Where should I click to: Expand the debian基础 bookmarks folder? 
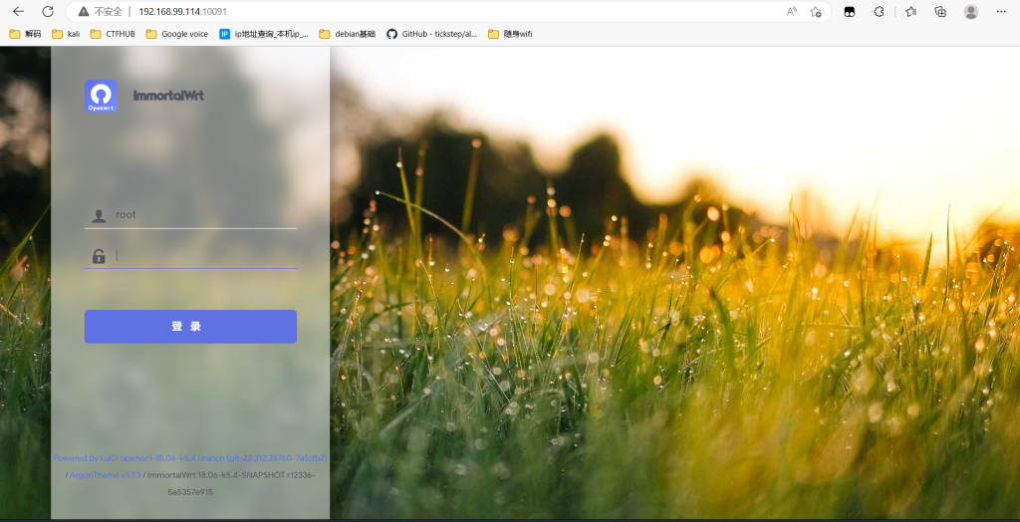[348, 34]
